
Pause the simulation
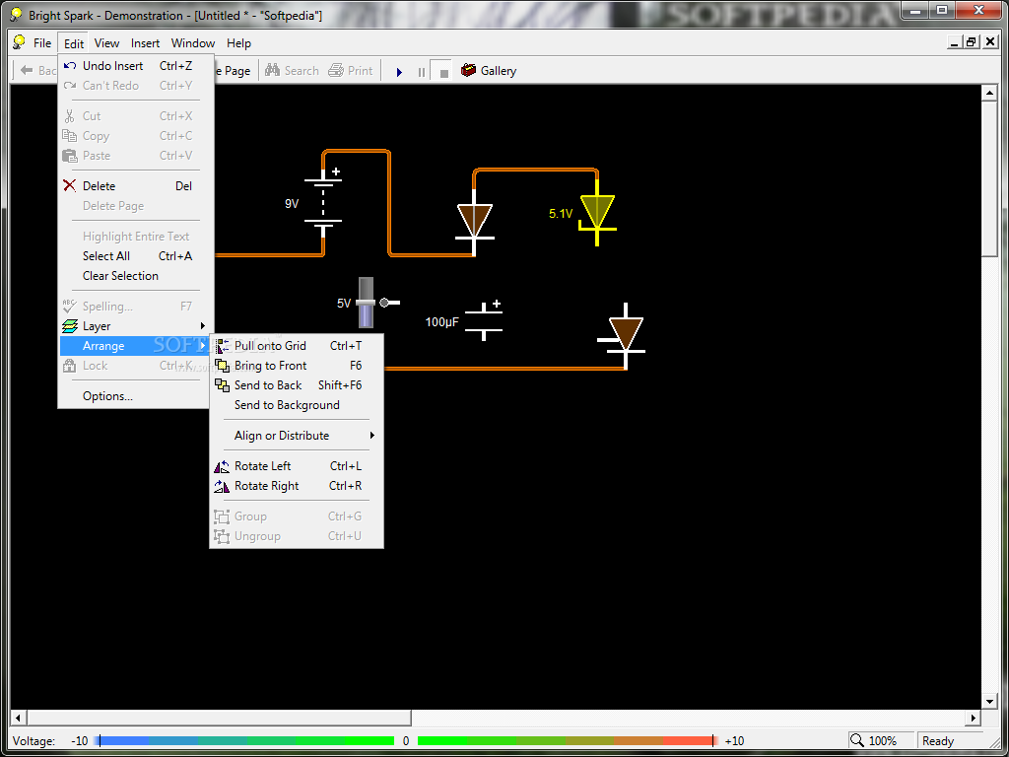422,71
